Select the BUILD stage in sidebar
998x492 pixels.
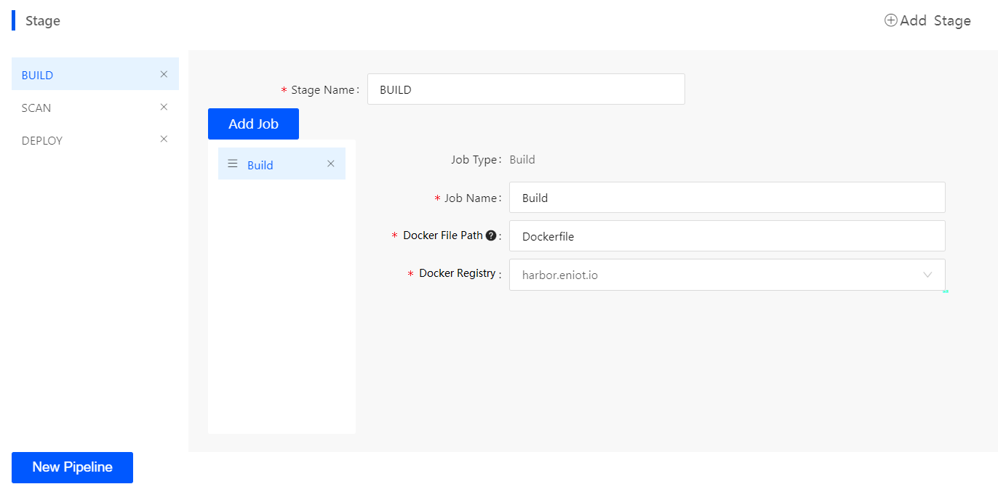pyautogui.click(x=38, y=75)
